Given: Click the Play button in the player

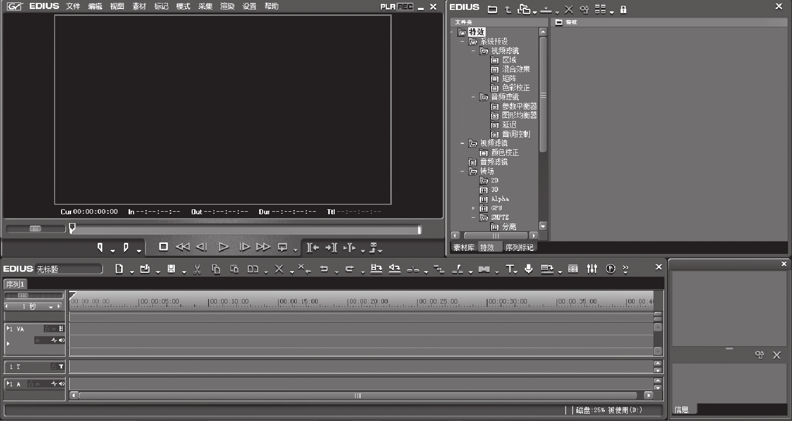Looking at the screenshot, I should [x=223, y=247].
